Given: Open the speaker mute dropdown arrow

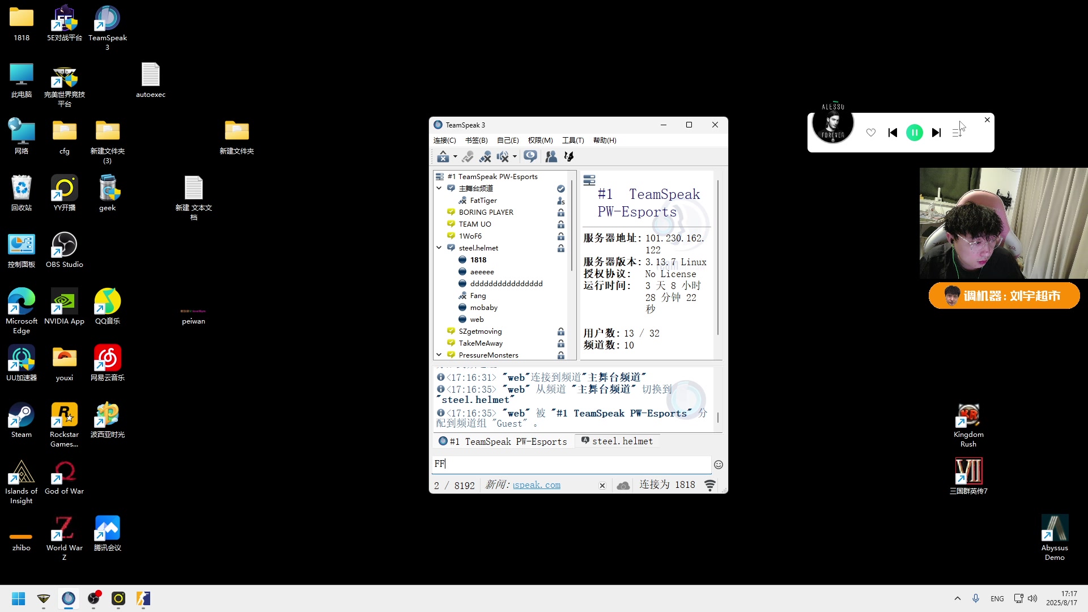Looking at the screenshot, I should 515,157.
